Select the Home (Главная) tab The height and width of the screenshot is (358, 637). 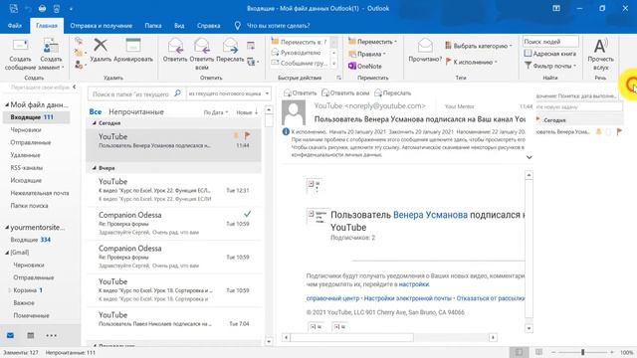tap(47, 25)
